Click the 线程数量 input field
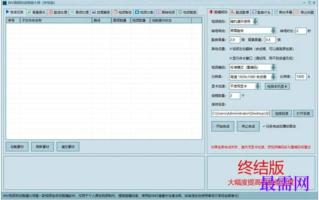The height and width of the screenshot is (200, 319). pos(234,96)
